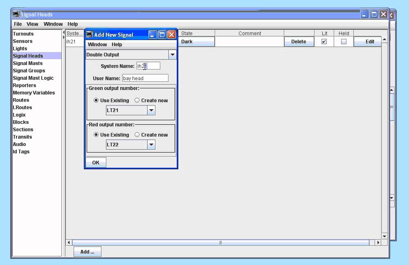Viewport: 409px width, 265px height.
Task: Open the LT21 green output dropdown
Action: coord(151,110)
